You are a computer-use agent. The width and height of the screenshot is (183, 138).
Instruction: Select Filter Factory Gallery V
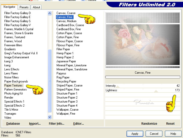click(18, 25)
